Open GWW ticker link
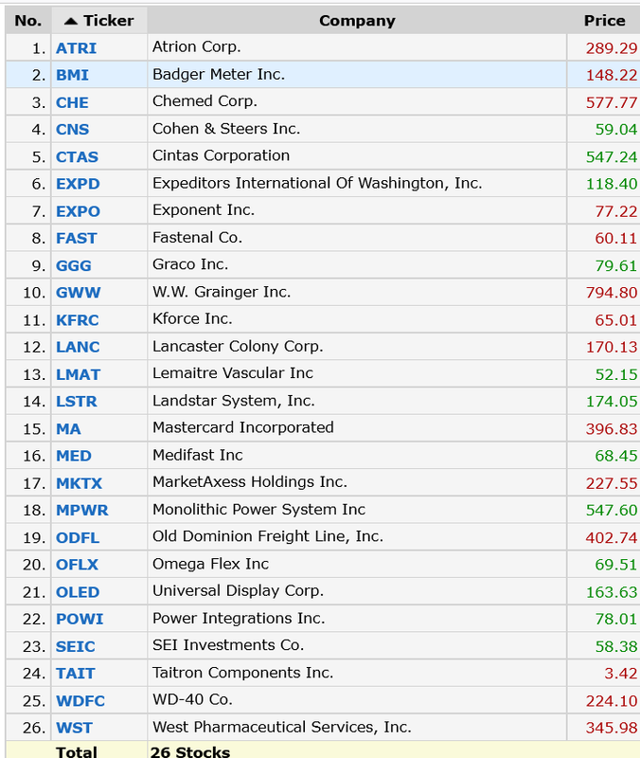This screenshot has width=640, height=758. [x=79, y=293]
